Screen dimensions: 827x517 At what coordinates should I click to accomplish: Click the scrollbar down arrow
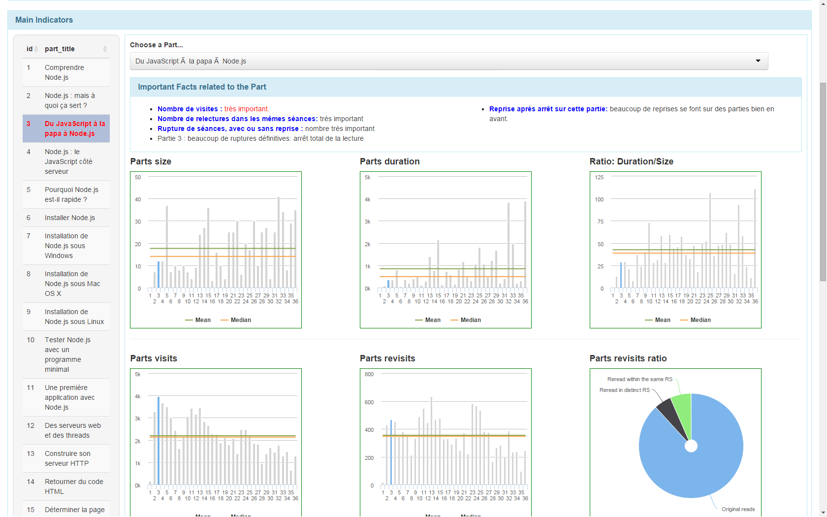[x=823, y=513]
